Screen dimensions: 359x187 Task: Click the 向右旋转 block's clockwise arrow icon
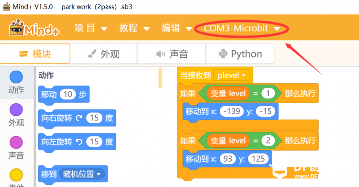(79, 118)
